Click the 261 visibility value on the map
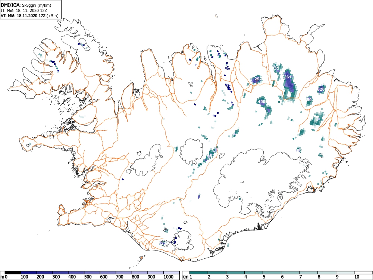Image resolution: width=373 pixels, height=280 pixels. tap(288, 77)
